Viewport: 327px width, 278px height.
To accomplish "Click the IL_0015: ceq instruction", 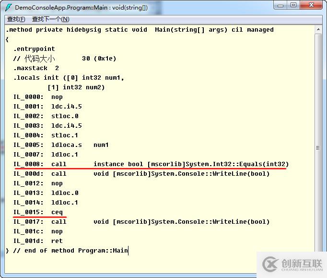I will tap(38, 212).
